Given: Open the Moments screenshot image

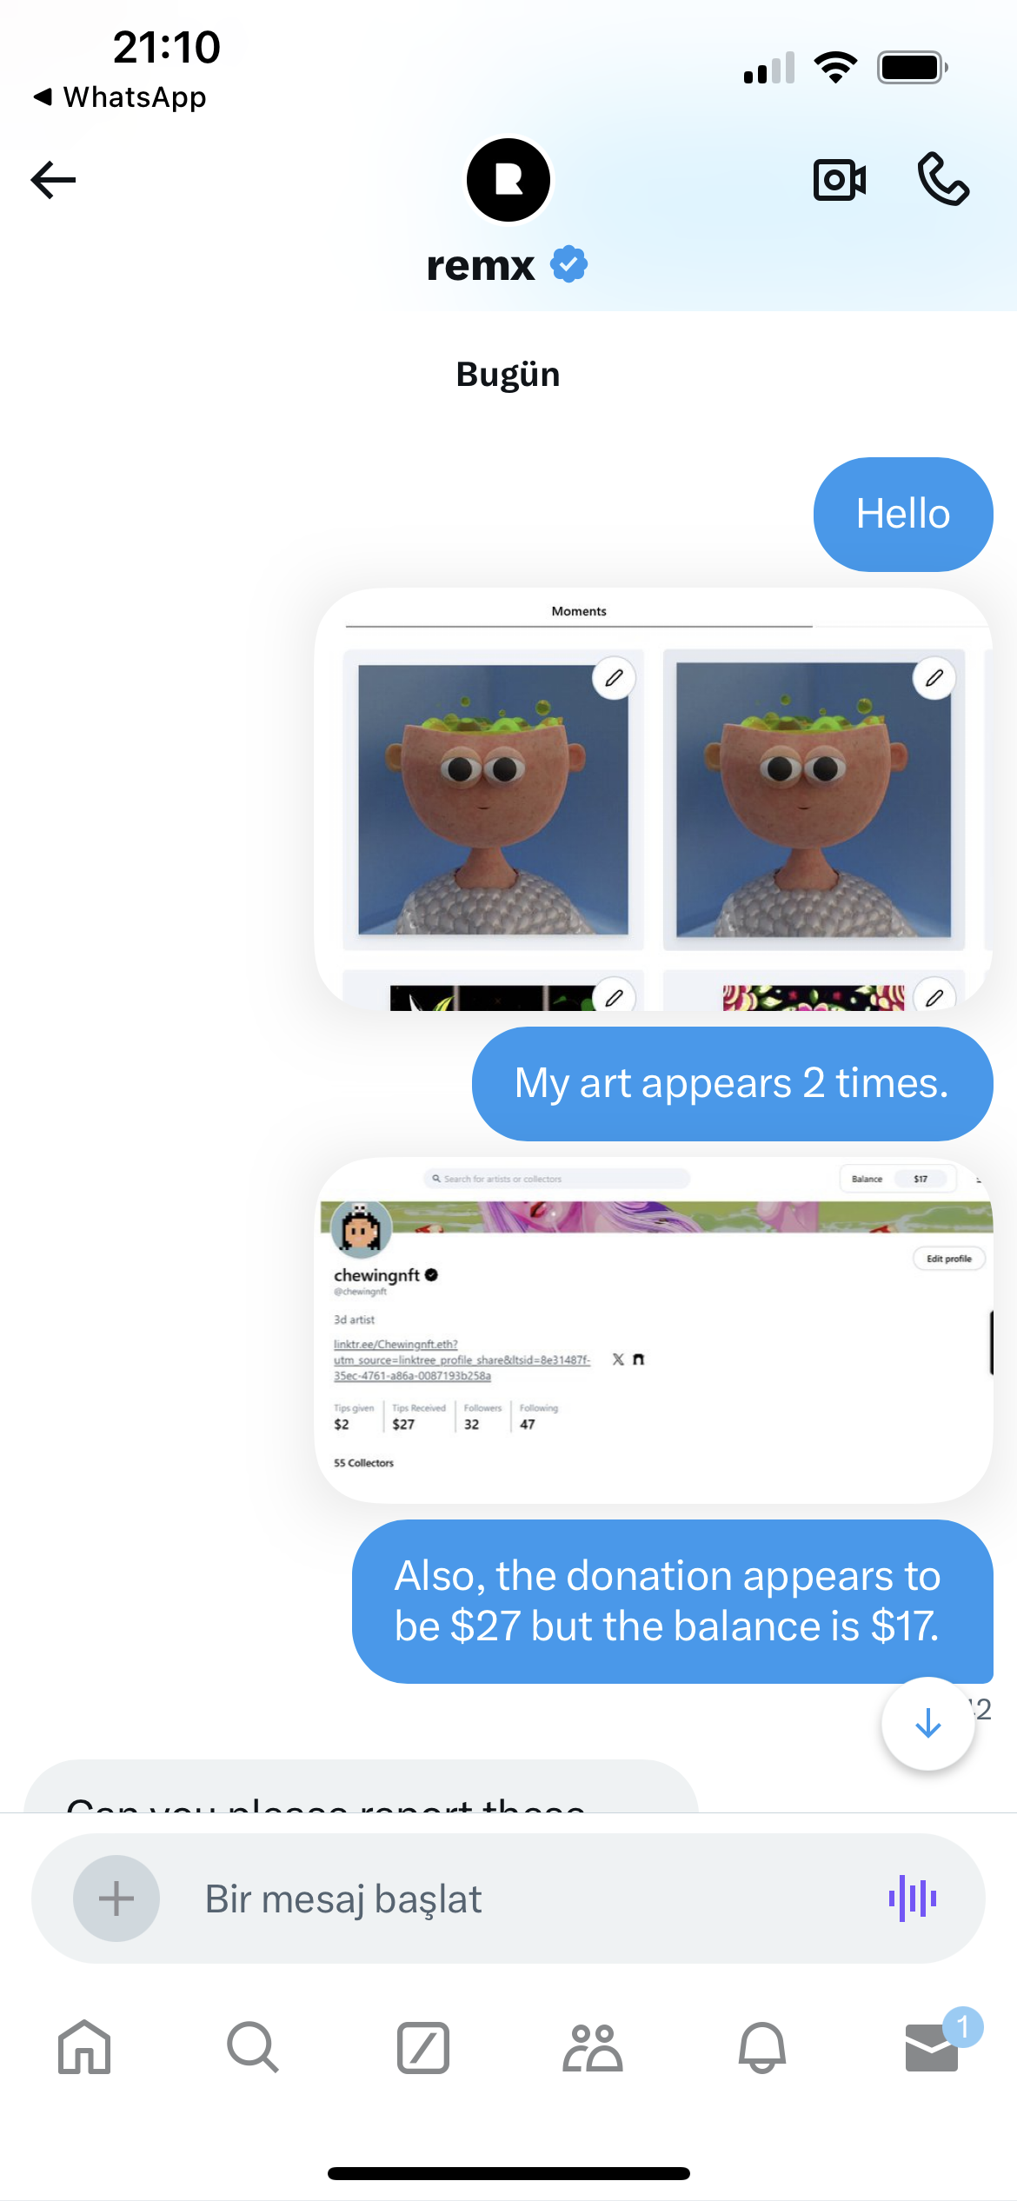Looking at the screenshot, I should point(654,799).
